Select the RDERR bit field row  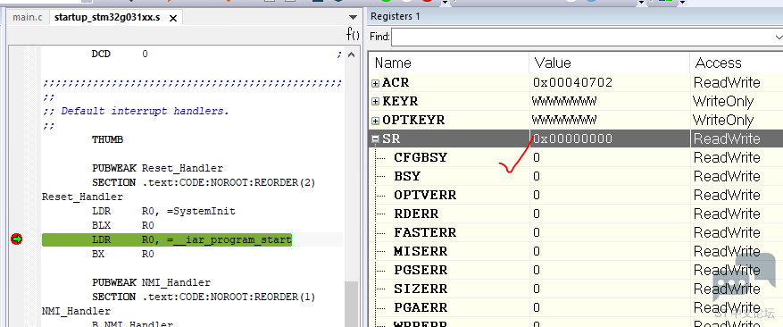click(576, 214)
